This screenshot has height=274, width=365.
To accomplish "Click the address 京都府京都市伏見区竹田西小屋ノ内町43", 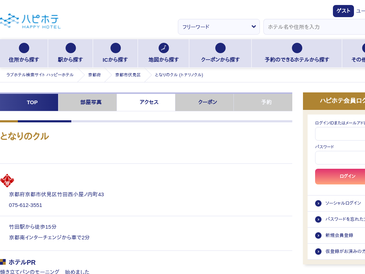I will click(56, 194).
